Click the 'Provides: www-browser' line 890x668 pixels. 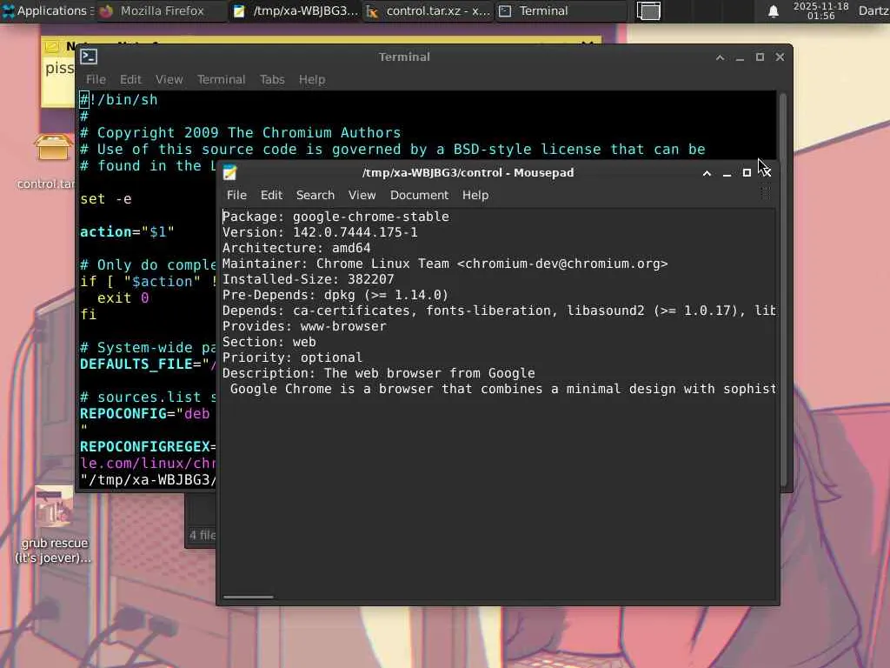click(303, 326)
